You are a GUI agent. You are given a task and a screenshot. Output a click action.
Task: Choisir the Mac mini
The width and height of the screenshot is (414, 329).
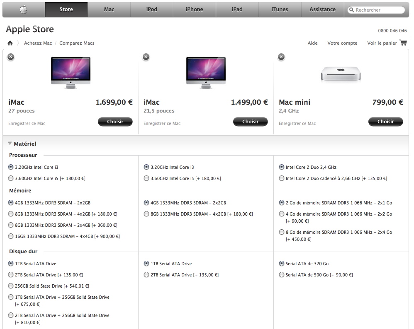coord(385,122)
